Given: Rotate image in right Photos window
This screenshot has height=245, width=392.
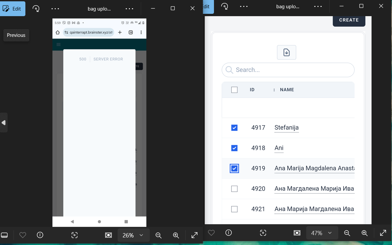Looking at the screenshot, I should pos(225,6).
